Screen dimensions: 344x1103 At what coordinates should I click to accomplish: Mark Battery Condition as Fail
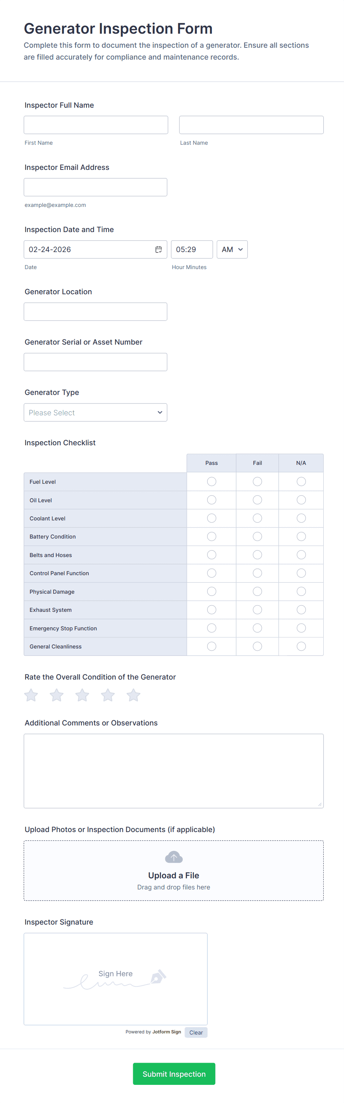[x=257, y=537]
